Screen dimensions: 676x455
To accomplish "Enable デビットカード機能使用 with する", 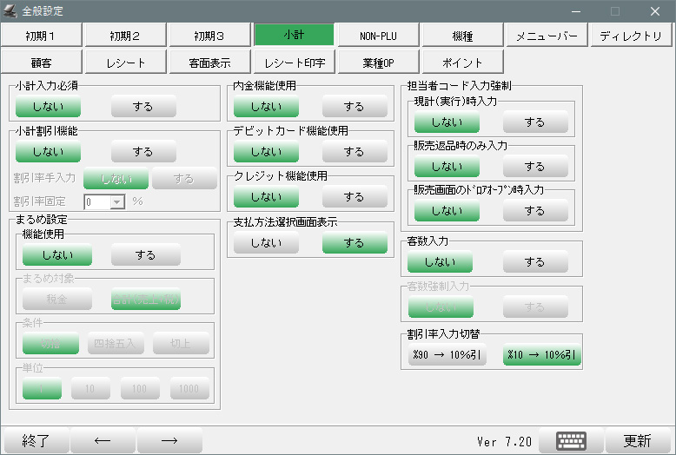I will [x=354, y=152].
